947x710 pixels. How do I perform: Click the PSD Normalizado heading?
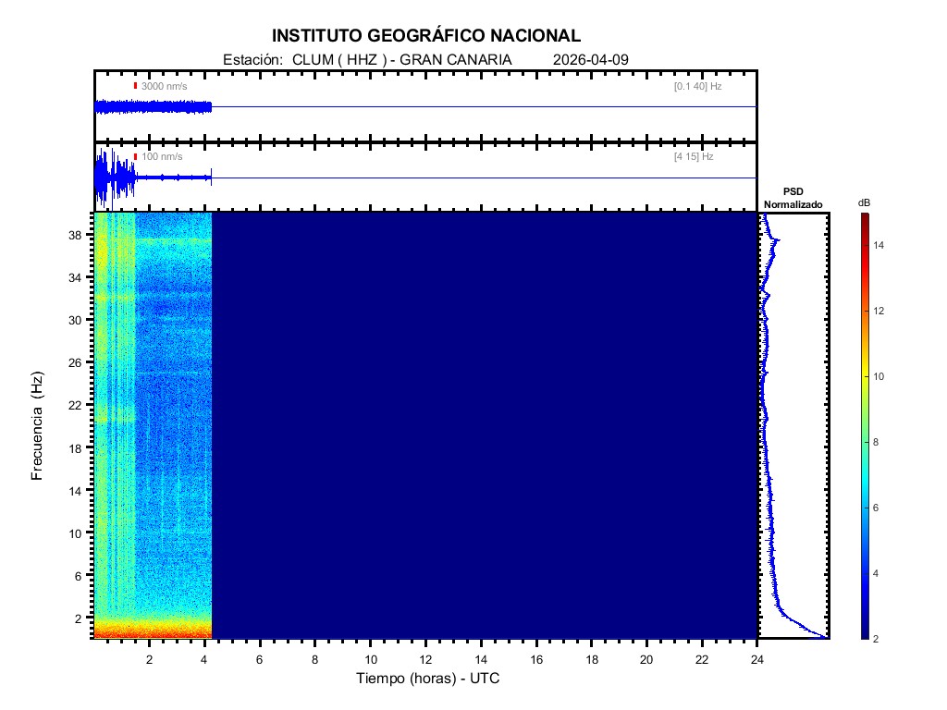click(793, 198)
